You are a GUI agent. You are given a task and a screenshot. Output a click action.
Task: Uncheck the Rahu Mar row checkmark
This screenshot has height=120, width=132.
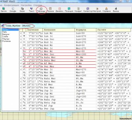[21, 78]
